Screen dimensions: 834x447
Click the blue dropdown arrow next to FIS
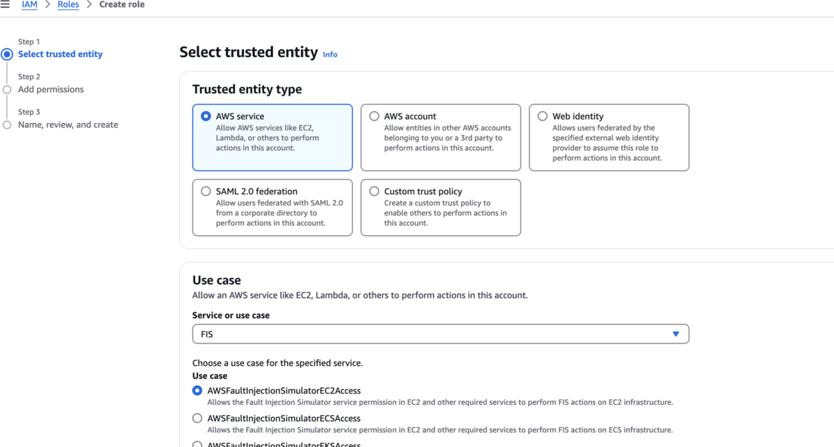click(676, 334)
